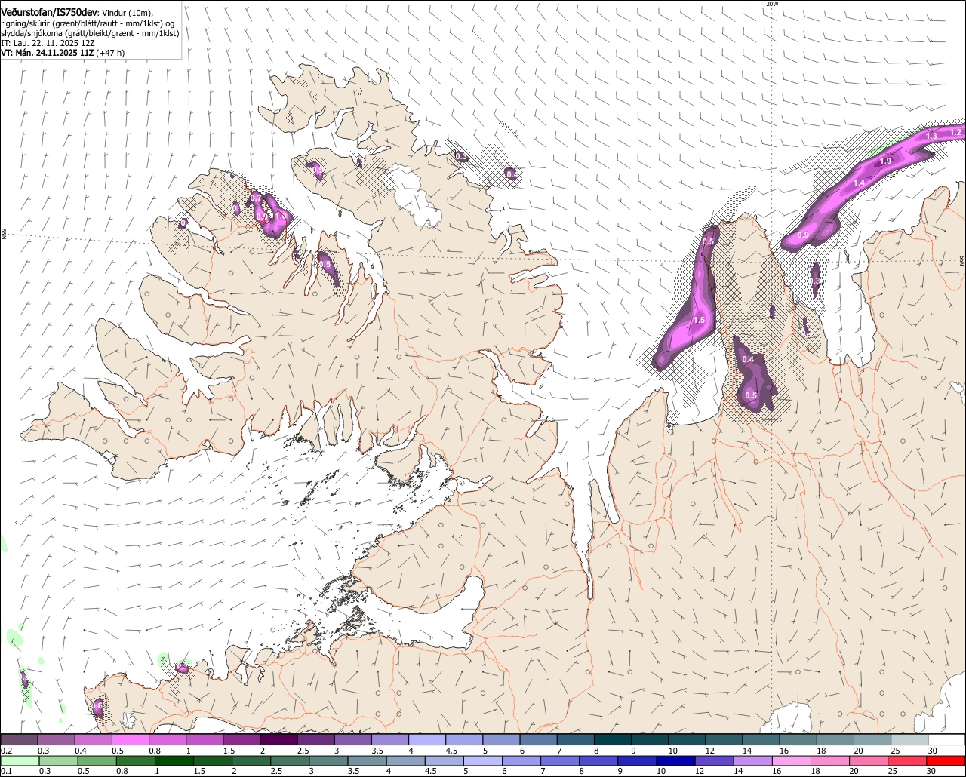Pick the bright pink 0.5 swatch in the upper scale

coord(130,740)
